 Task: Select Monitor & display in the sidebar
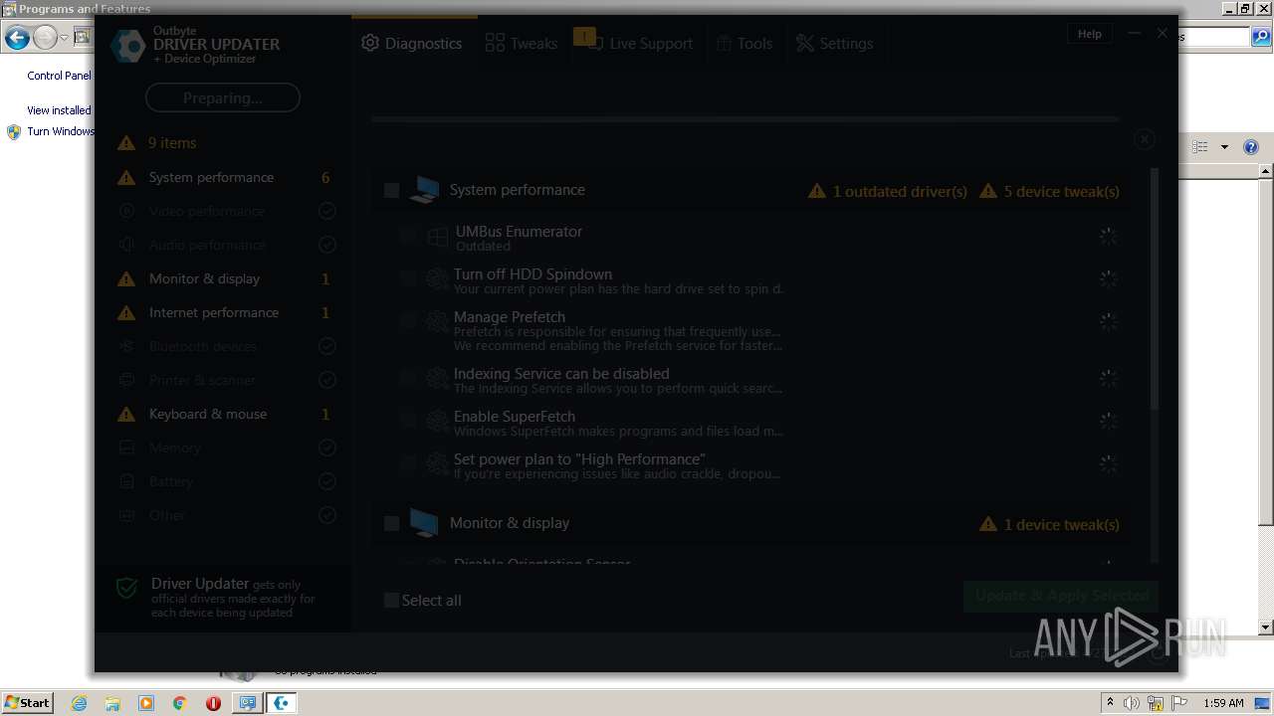coord(224,278)
